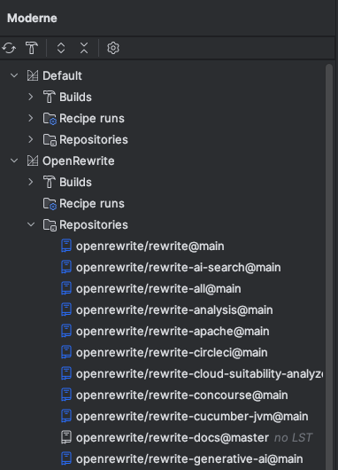Click Recipe runs folder icon under OpenRewrite
This screenshot has height=470, width=338.
[50, 204]
